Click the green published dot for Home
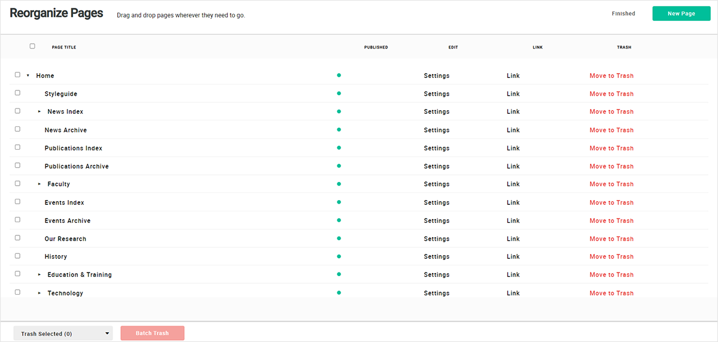 pyautogui.click(x=339, y=75)
